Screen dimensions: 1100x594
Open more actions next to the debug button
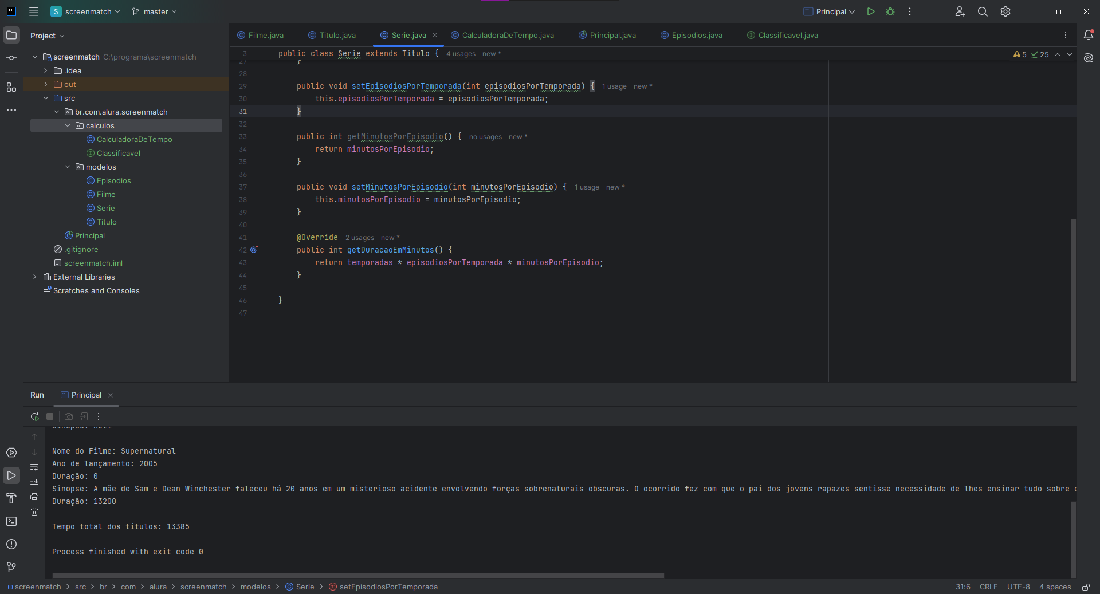pyautogui.click(x=910, y=11)
